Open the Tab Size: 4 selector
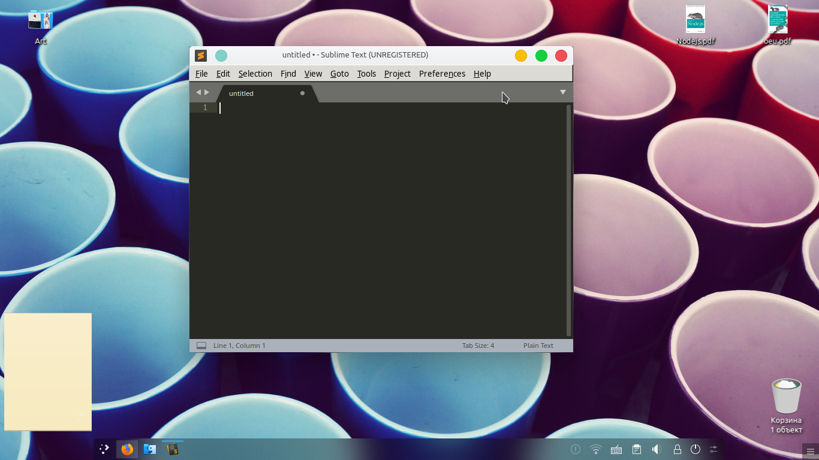This screenshot has width=819, height=460. 478,346
